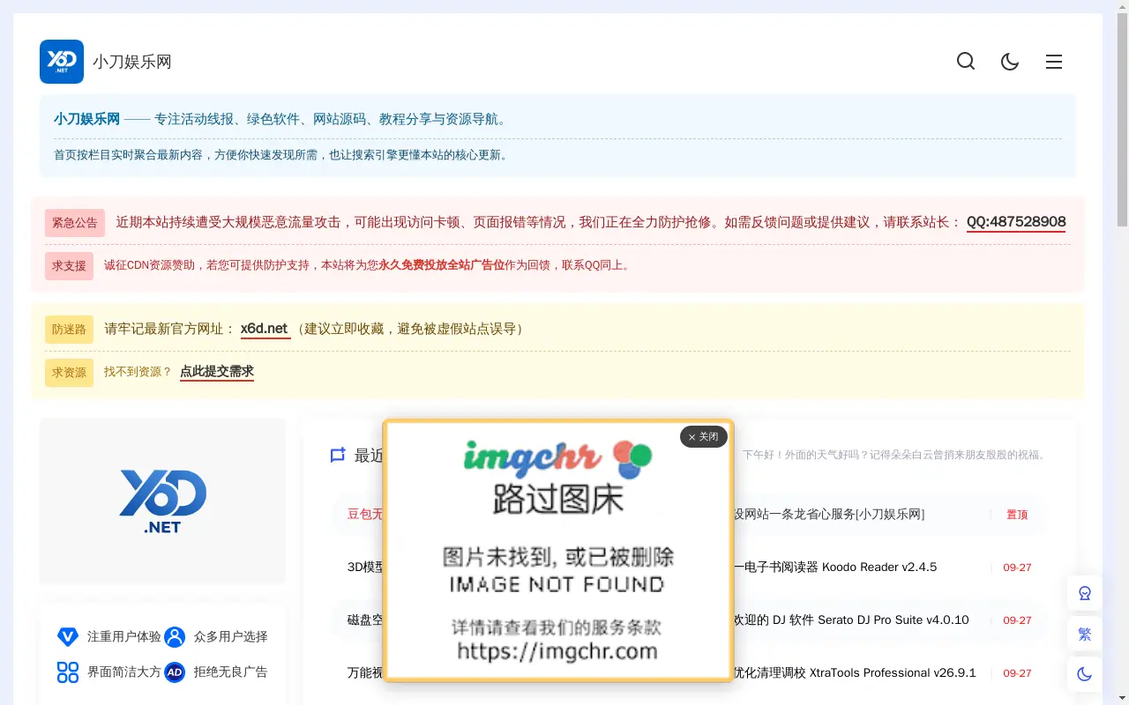This screenshot has height=705, width=1129.
Task: Click the imgchr 路过图床 popup image
Action: point(557,550)
